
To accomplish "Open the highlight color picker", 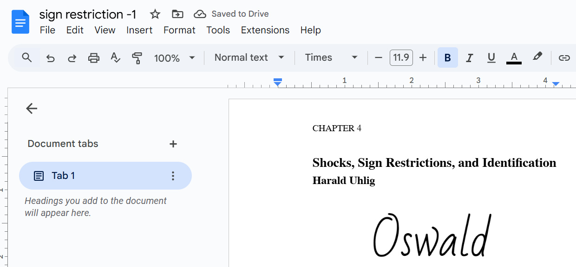I will [x=537, y=57].
